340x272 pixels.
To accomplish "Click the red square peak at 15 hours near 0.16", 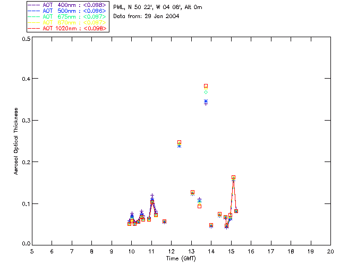I will [x=233, y=177].
